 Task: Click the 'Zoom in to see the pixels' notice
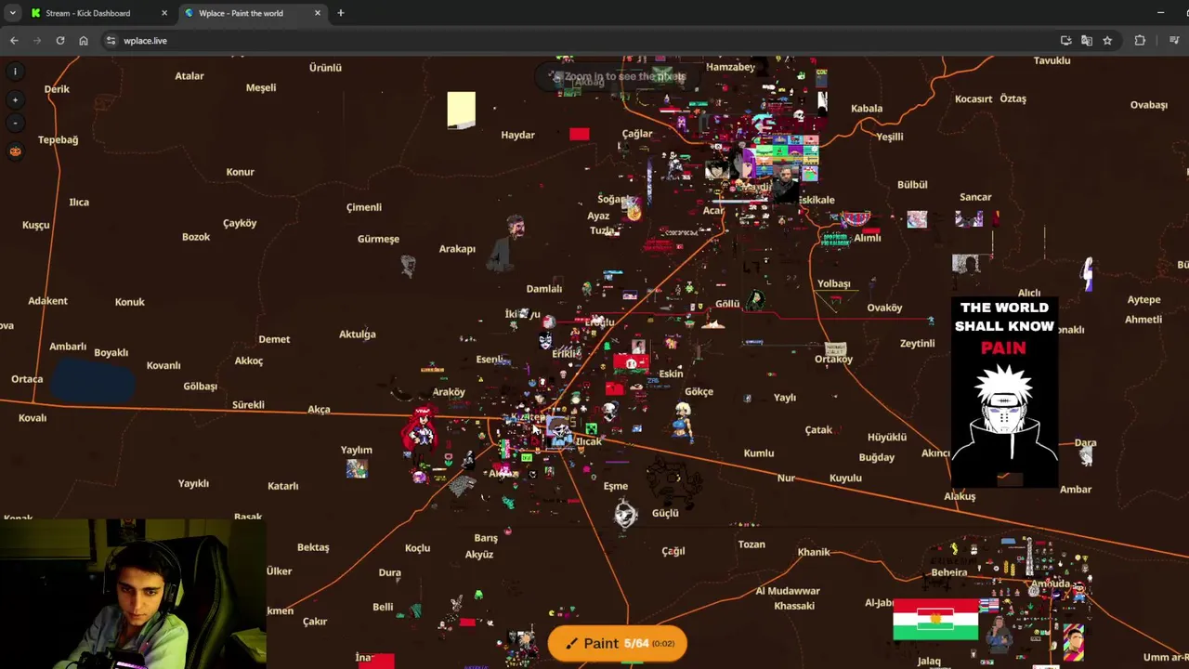pyautogui.click(x=617, y=77)
